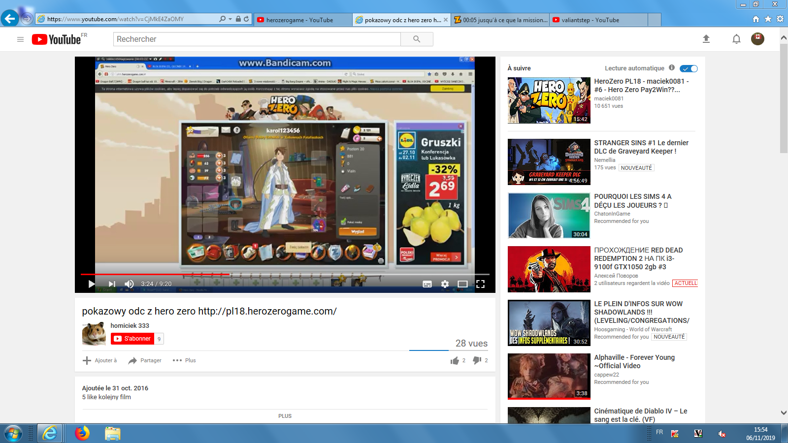
Task: Go forward in browser history
Action: pos(27,19)
